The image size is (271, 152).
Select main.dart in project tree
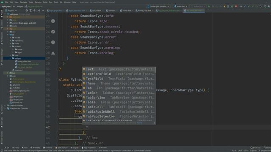[19, 70]
